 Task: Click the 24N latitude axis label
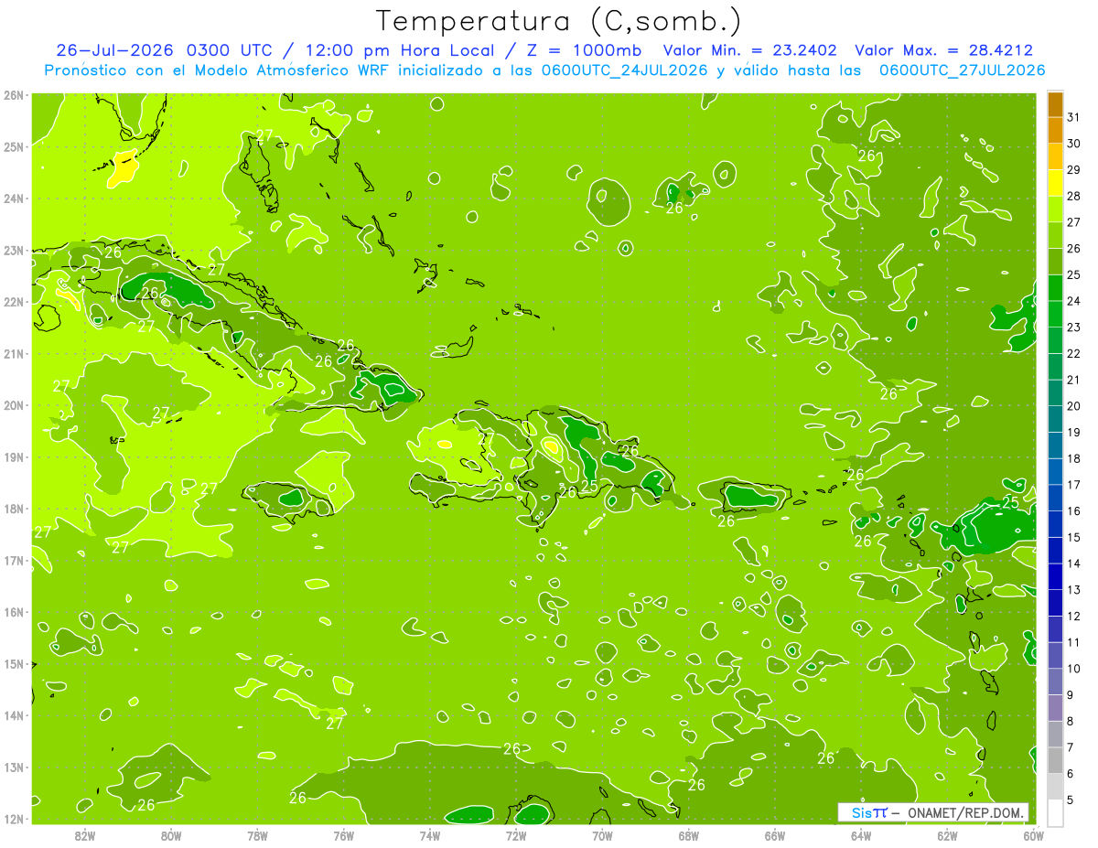tap(14, 199)
